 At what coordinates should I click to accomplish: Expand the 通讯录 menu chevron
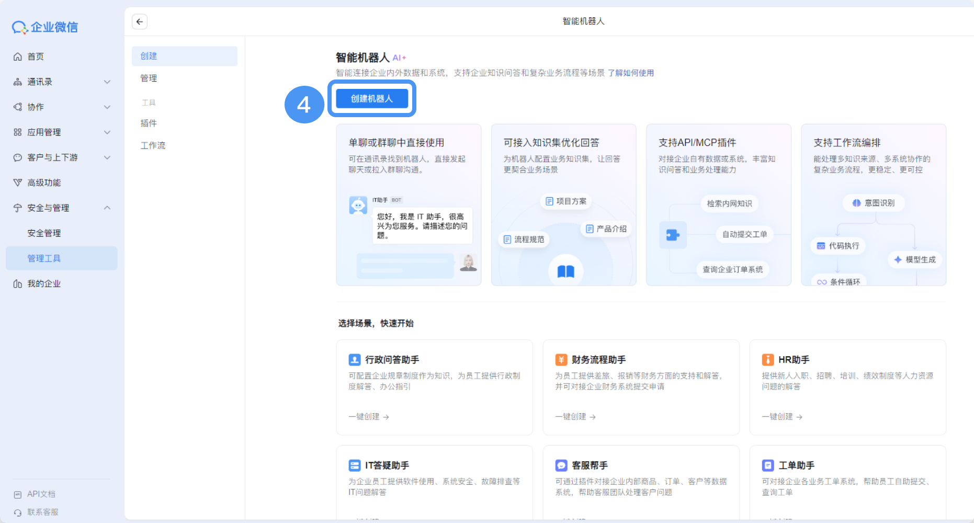click(x=107, y=82)
